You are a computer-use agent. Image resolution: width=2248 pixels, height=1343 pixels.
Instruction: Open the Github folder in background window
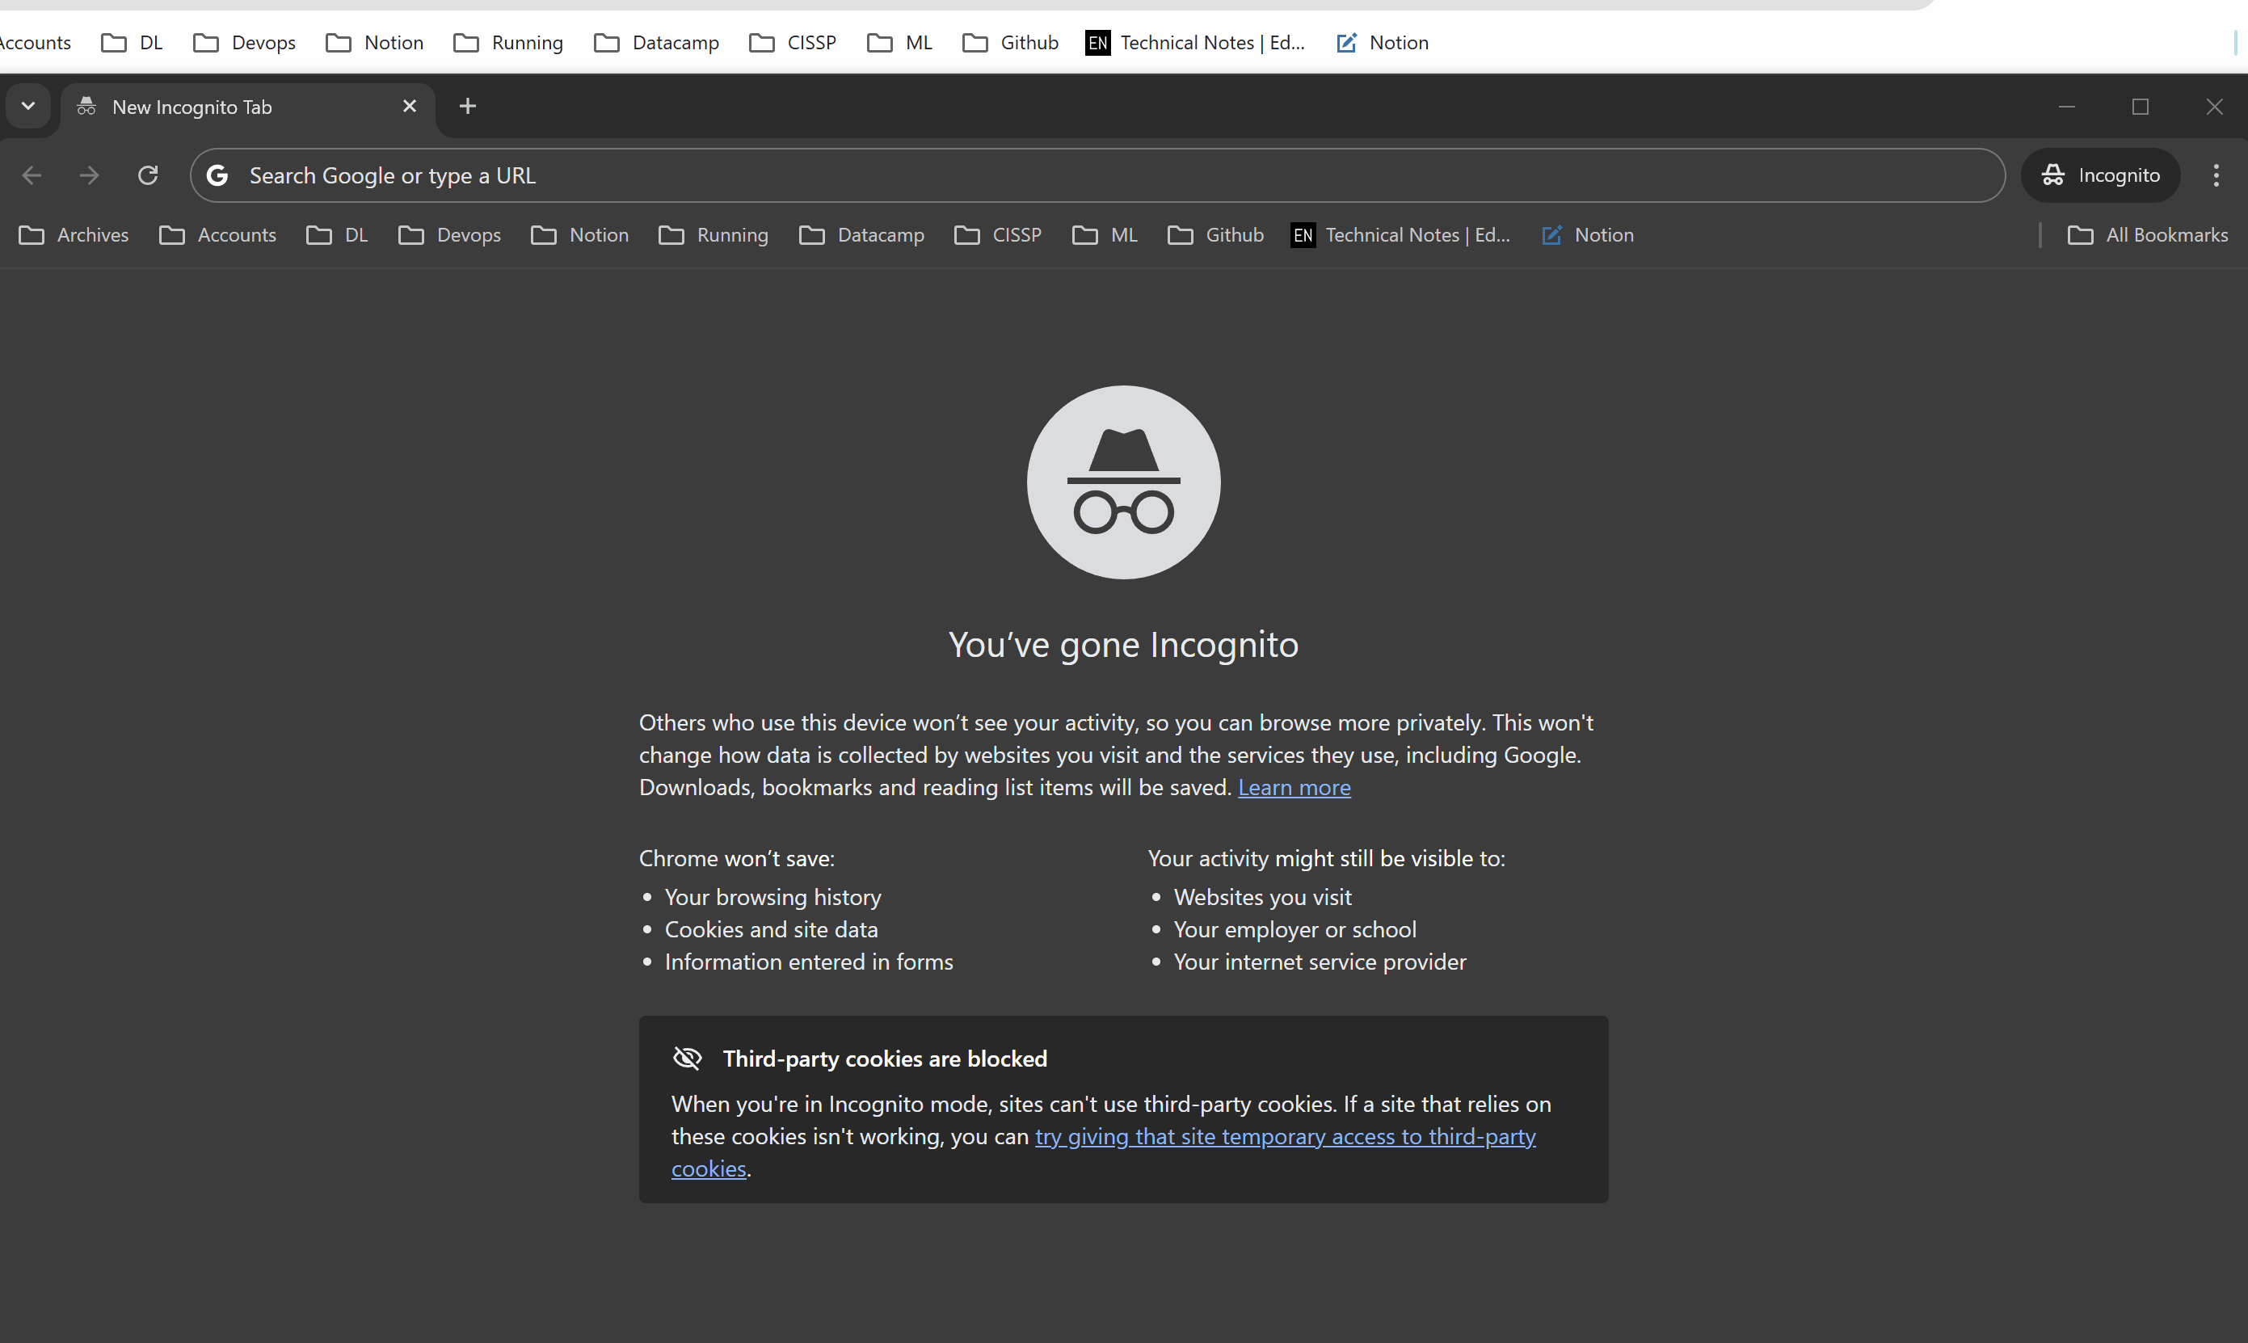tap(1011, 43)
